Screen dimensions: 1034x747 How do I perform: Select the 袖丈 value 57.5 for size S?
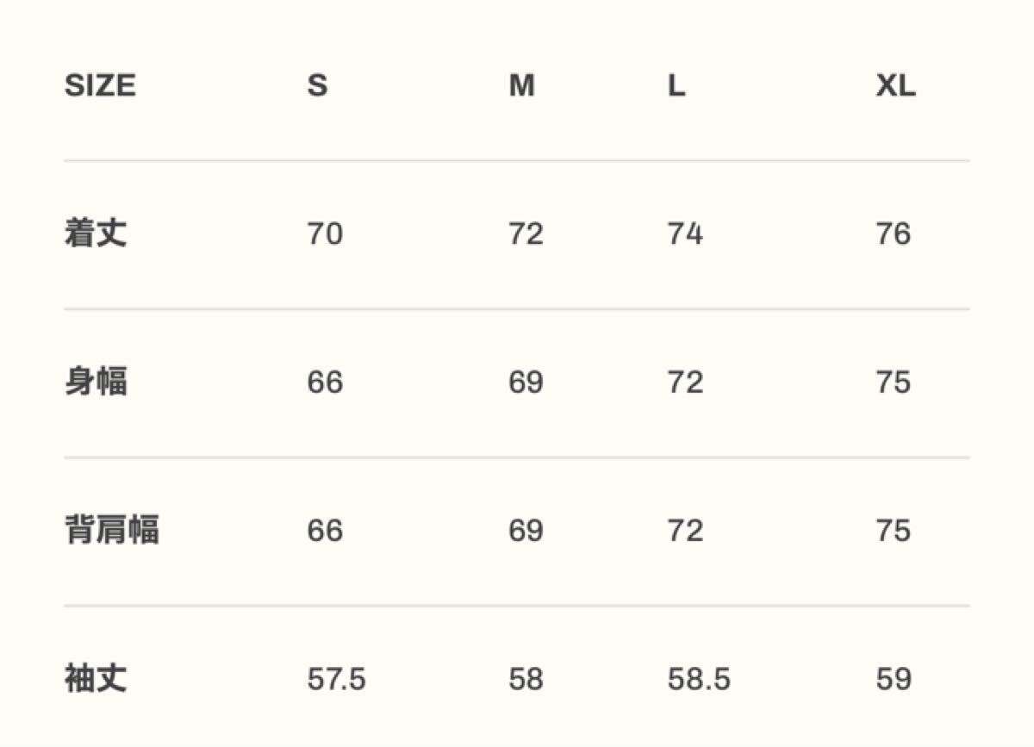pos(336,679)
